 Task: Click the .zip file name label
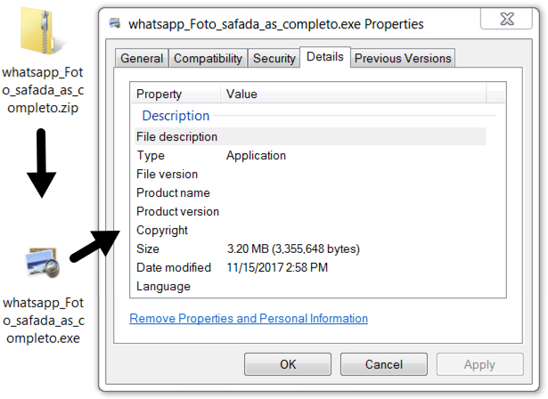click(x=43, y=90)
